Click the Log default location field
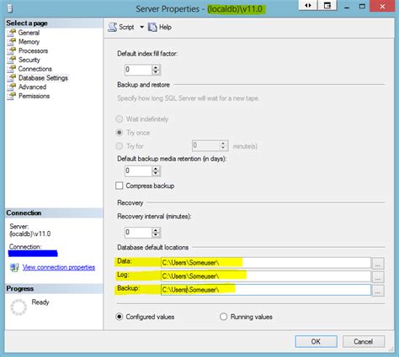The width and height of the screenshot is (399, 357). 266,276
